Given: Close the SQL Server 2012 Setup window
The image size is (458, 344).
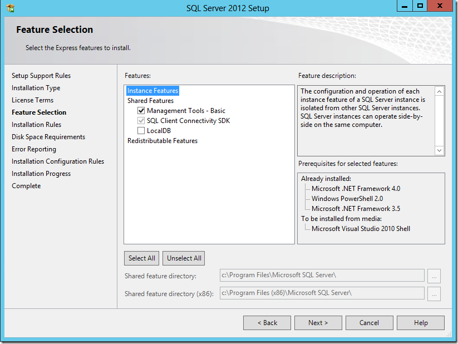Looking at the screenshot, I should [x=440, y=6].
